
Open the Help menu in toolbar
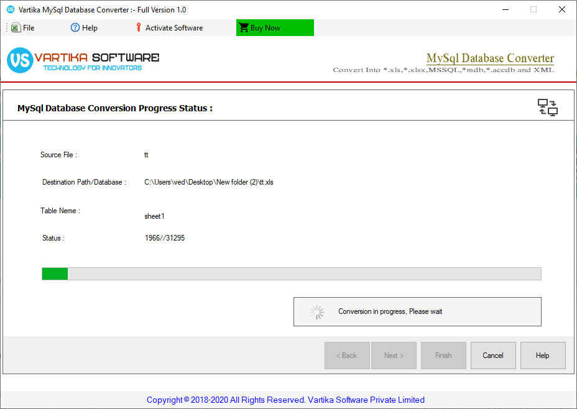point(84,27)
